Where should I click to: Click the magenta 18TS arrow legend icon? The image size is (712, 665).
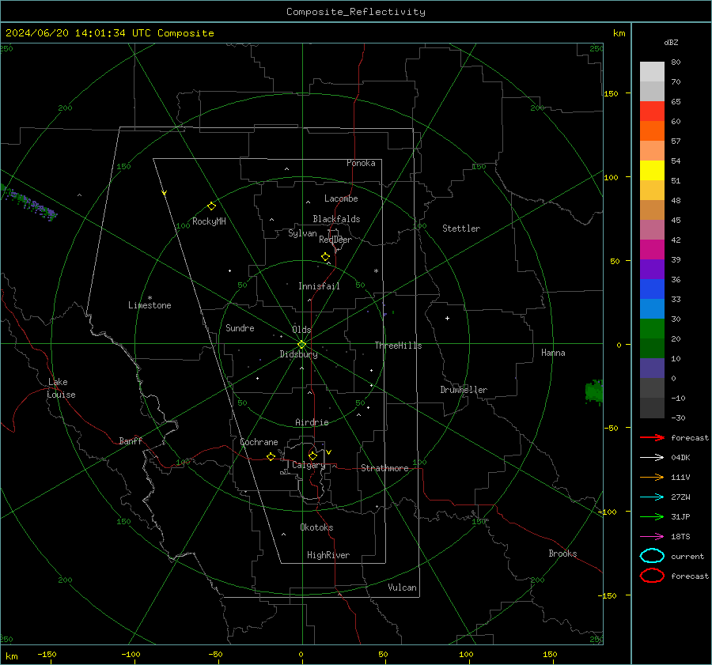(652, 537)
